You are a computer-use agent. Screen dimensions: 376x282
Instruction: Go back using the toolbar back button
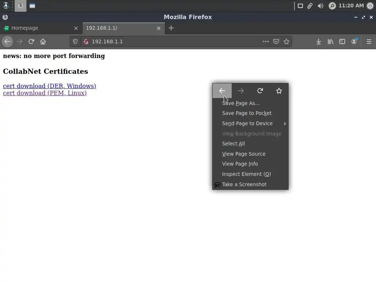[x=7, y=41]
